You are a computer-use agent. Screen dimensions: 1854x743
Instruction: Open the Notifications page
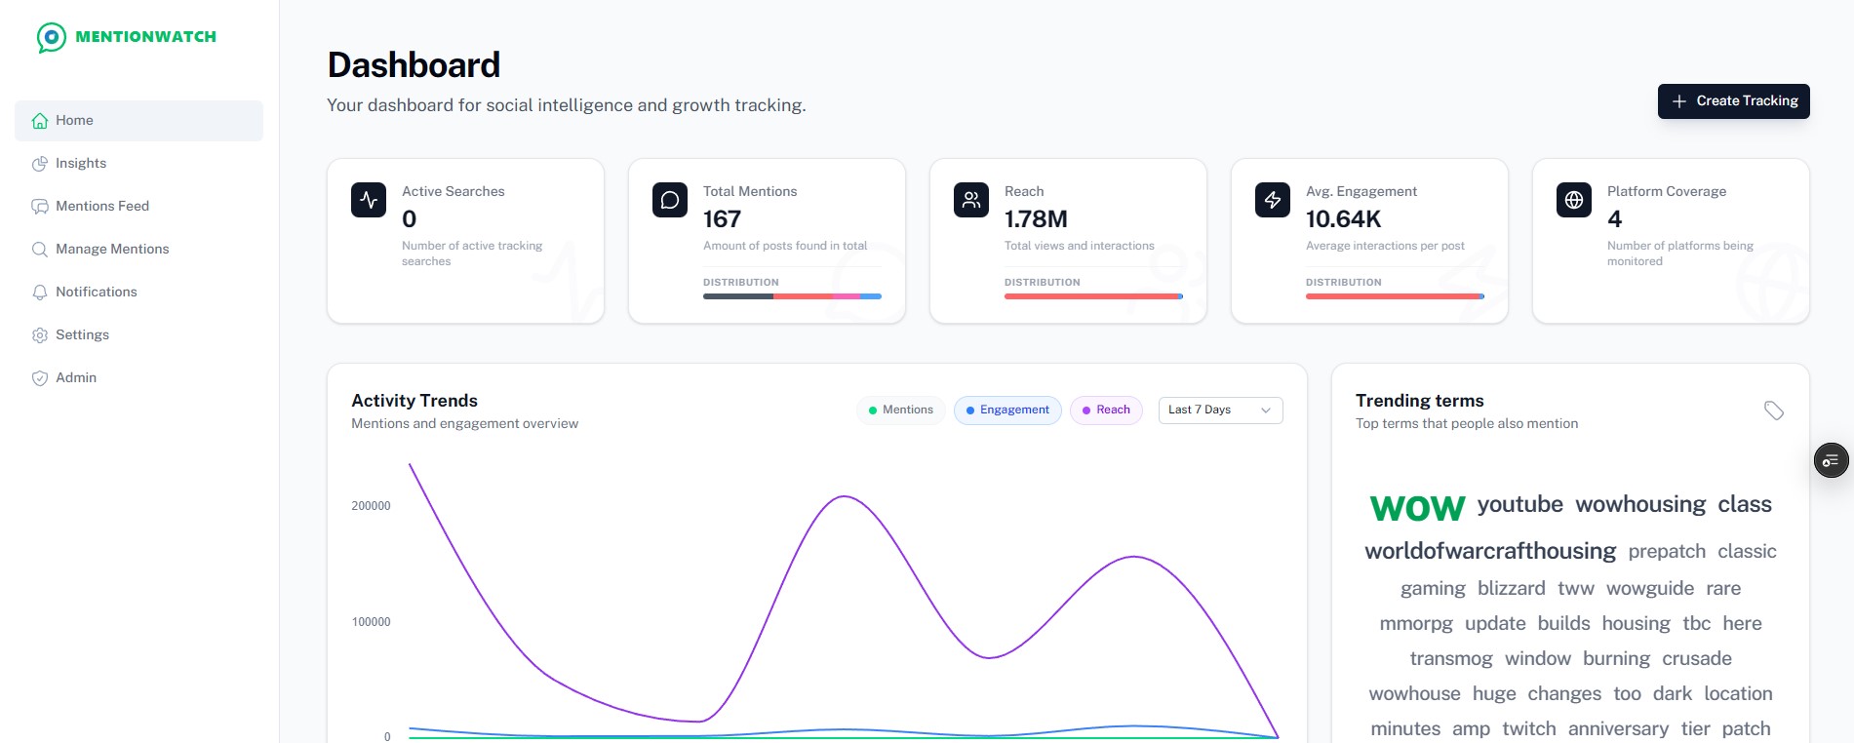[96, 293]
